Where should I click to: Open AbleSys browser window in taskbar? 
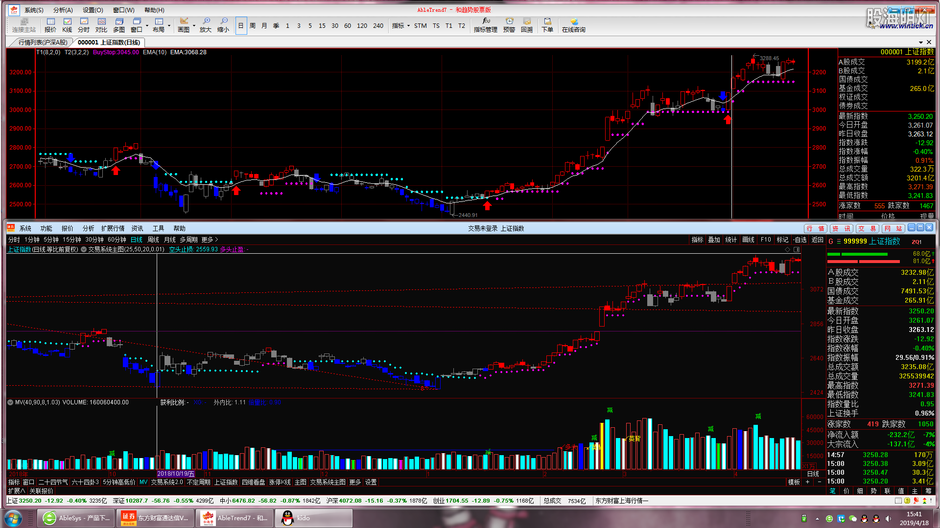76,518
